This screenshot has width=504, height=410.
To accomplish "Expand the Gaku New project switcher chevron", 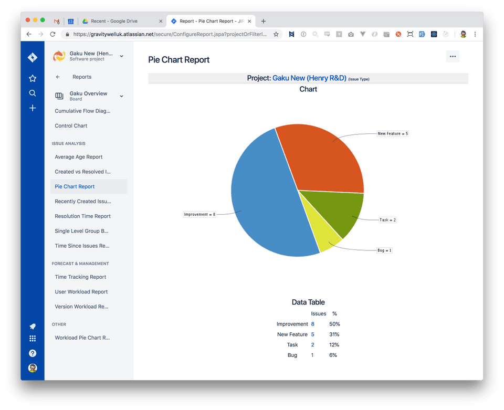I will [121, 55].
